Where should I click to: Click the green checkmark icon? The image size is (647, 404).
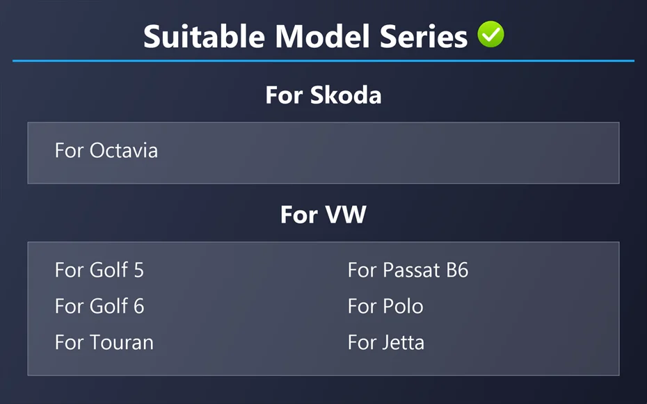point(490,34)
